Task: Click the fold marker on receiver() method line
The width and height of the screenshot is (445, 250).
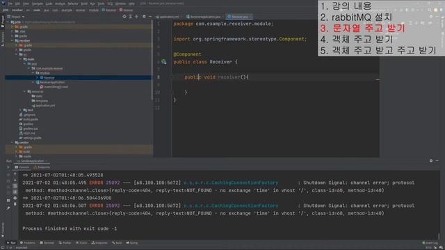Action: 171,77
